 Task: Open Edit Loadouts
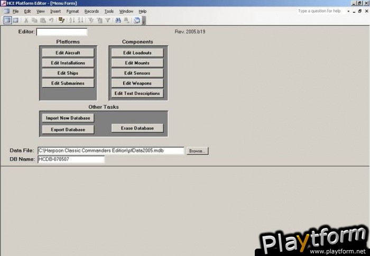point(137,53)
